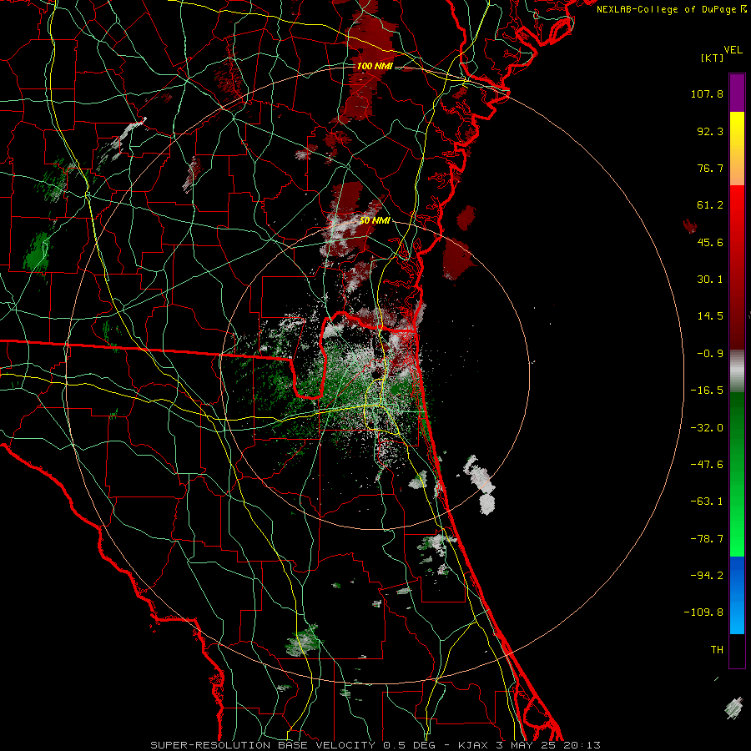This screenshot has height=751, width=751.
Task: Click the -63.1 legend value
Action: coord(707,502)
